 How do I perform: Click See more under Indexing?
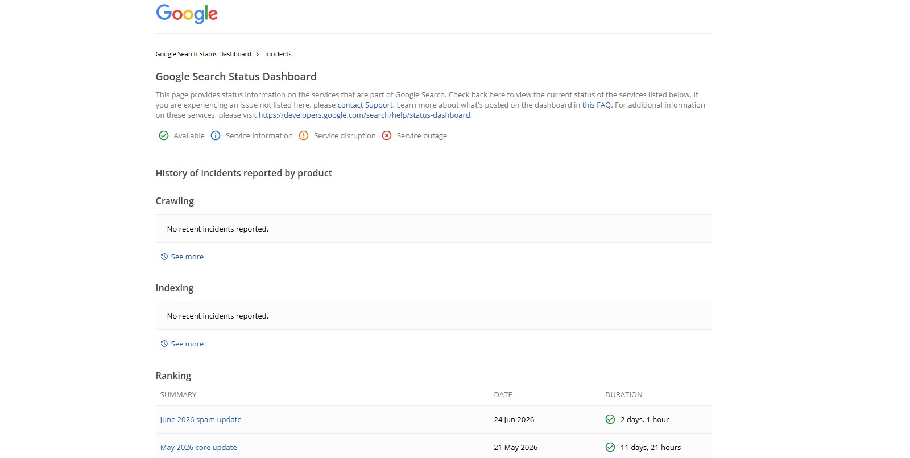pyautogui.click(x=187, y=344)
